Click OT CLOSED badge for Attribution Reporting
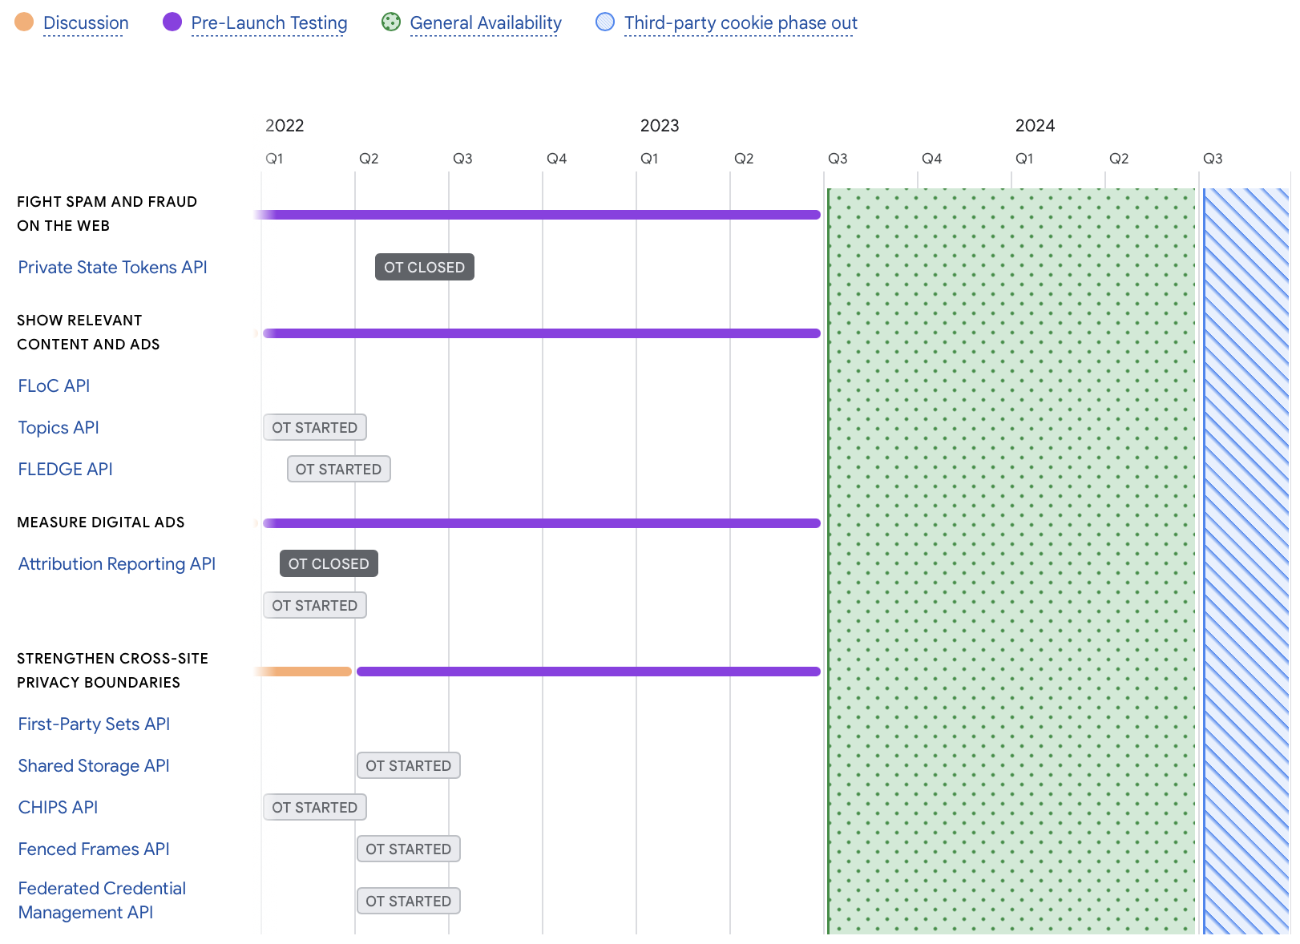Image resolution: width=1300 pixels, height=944 pixels. 329,563
